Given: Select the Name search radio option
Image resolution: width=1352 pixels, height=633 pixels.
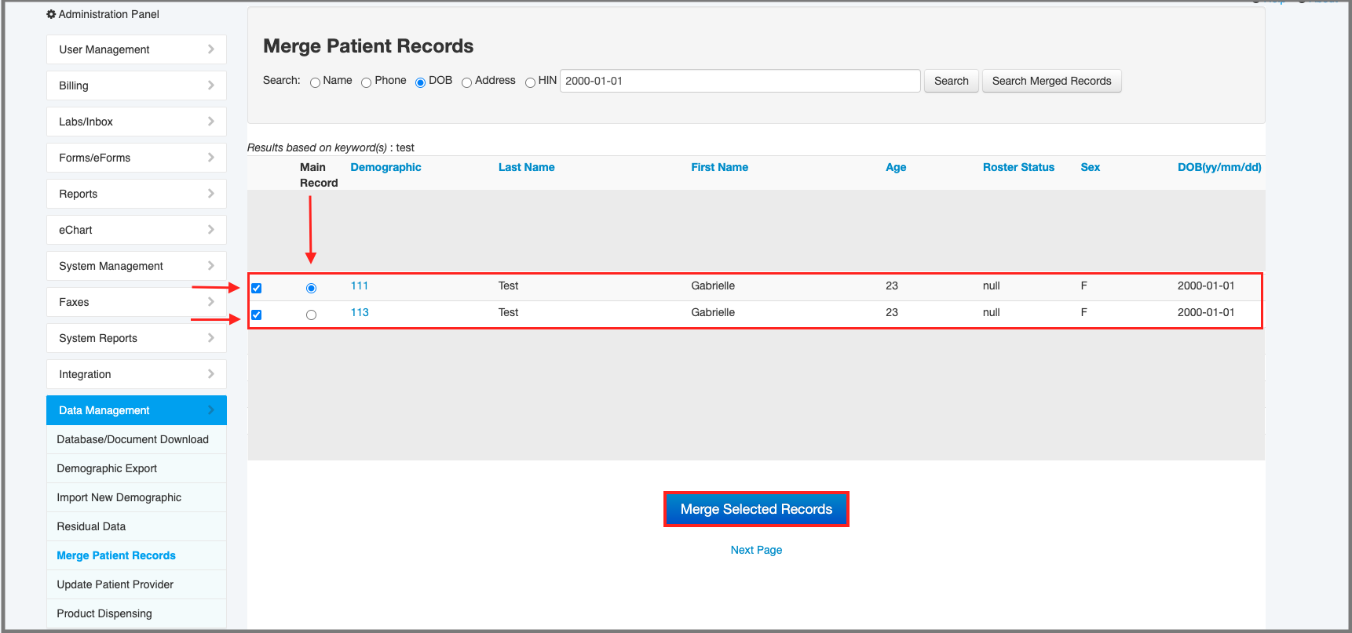Looking at the screenshot, I should [x=315, y=82].
